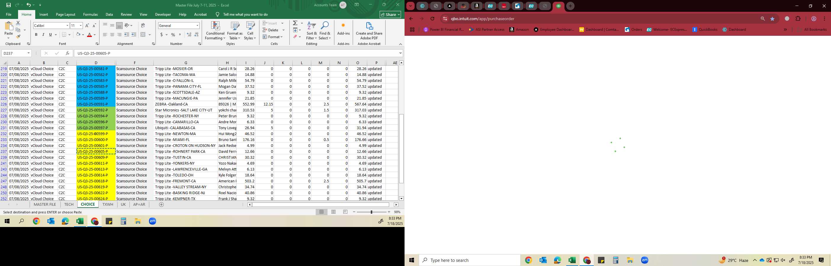Click AutoSum sigma icon

[295, 23]
